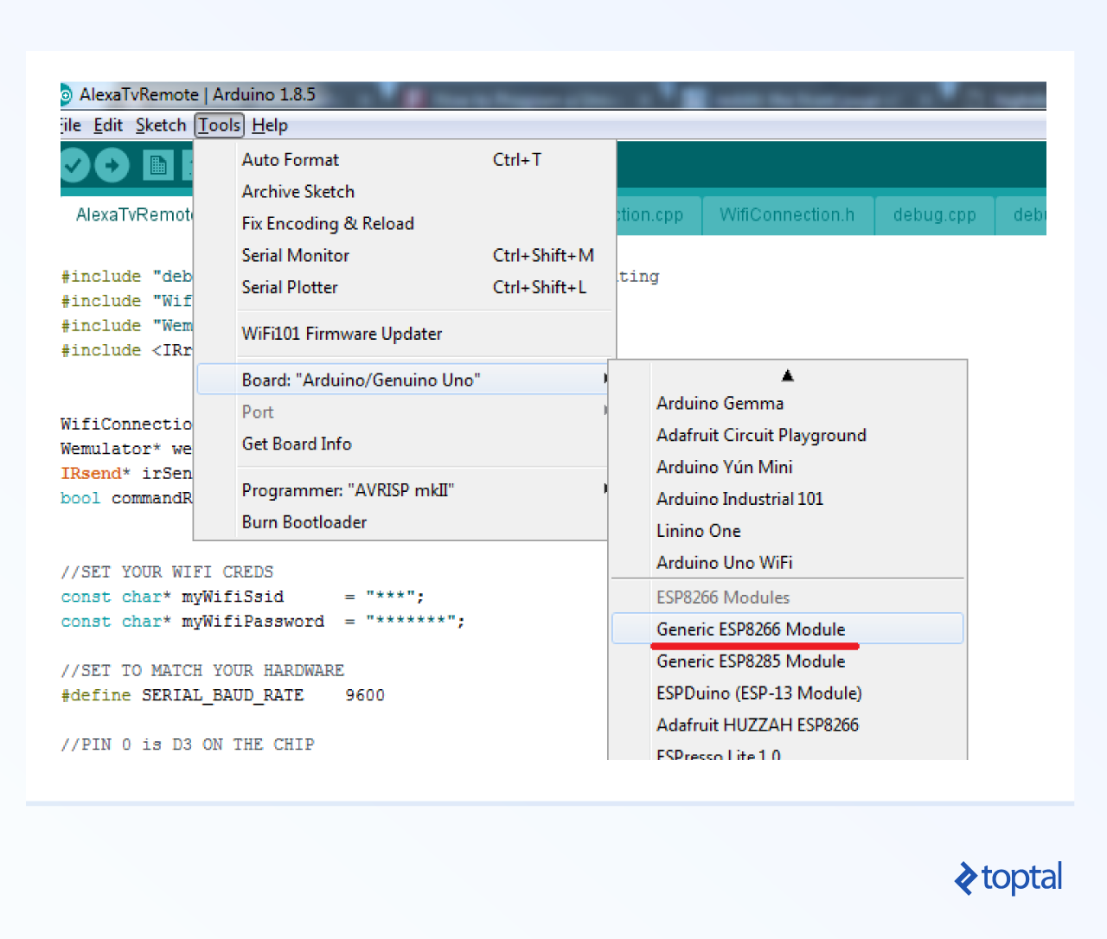Select "Burn Bootloader"
This screenshot has height=939, width=1107.
304,521
